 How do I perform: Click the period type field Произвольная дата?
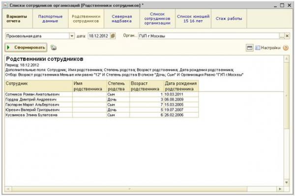(x=37, y=36)
